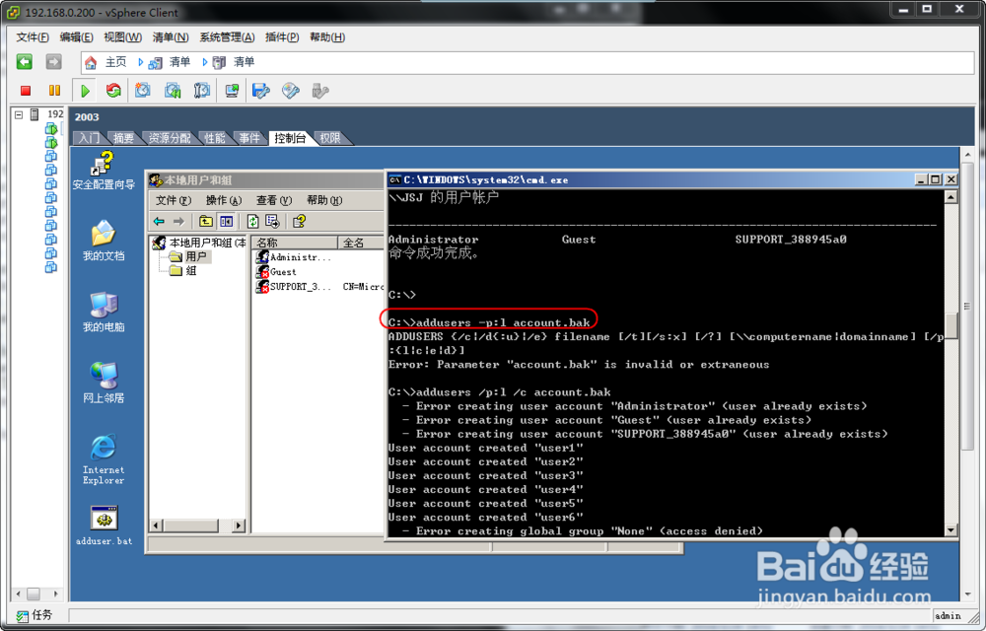Viewport: 986px width, 631px height.
Task: Select Guest user entry in list
Action: tap(276, 271)
